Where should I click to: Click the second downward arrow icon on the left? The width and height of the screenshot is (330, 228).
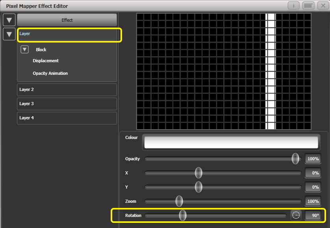pyautogui.click(x=9, y=34)
